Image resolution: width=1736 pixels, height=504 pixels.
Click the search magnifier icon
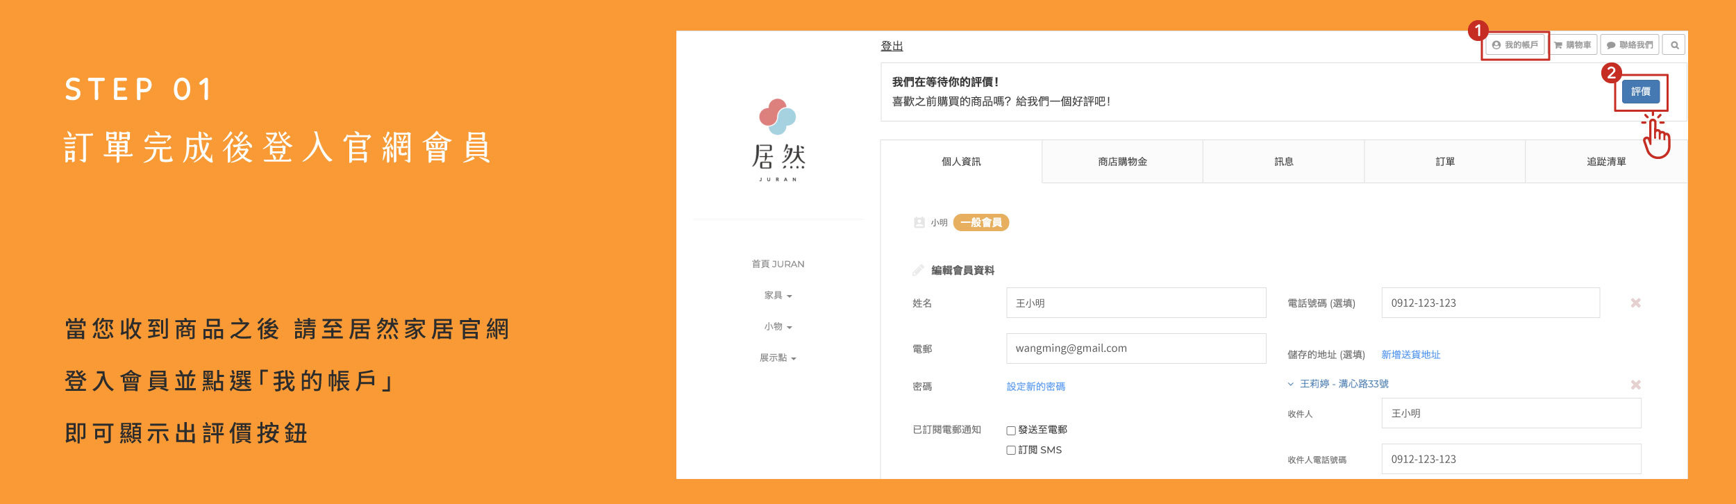(x=1674, y=45)
